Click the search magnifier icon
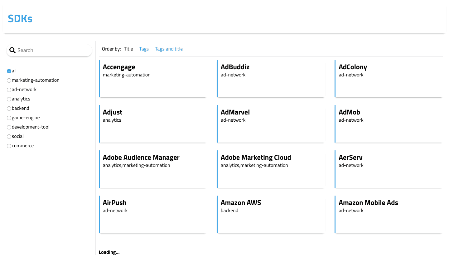Image resolution: width=449 pixels, height=258 pixels. coord(12,50)
